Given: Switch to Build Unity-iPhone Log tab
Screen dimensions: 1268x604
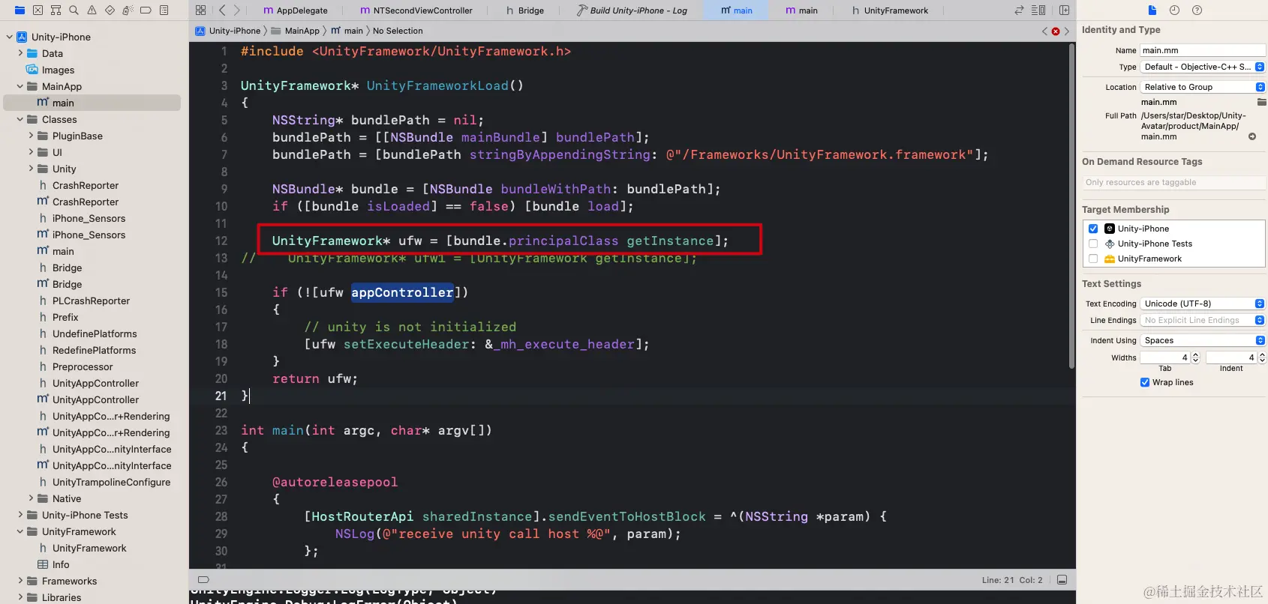Looking at the screenshot, I should tap(632, 10).
